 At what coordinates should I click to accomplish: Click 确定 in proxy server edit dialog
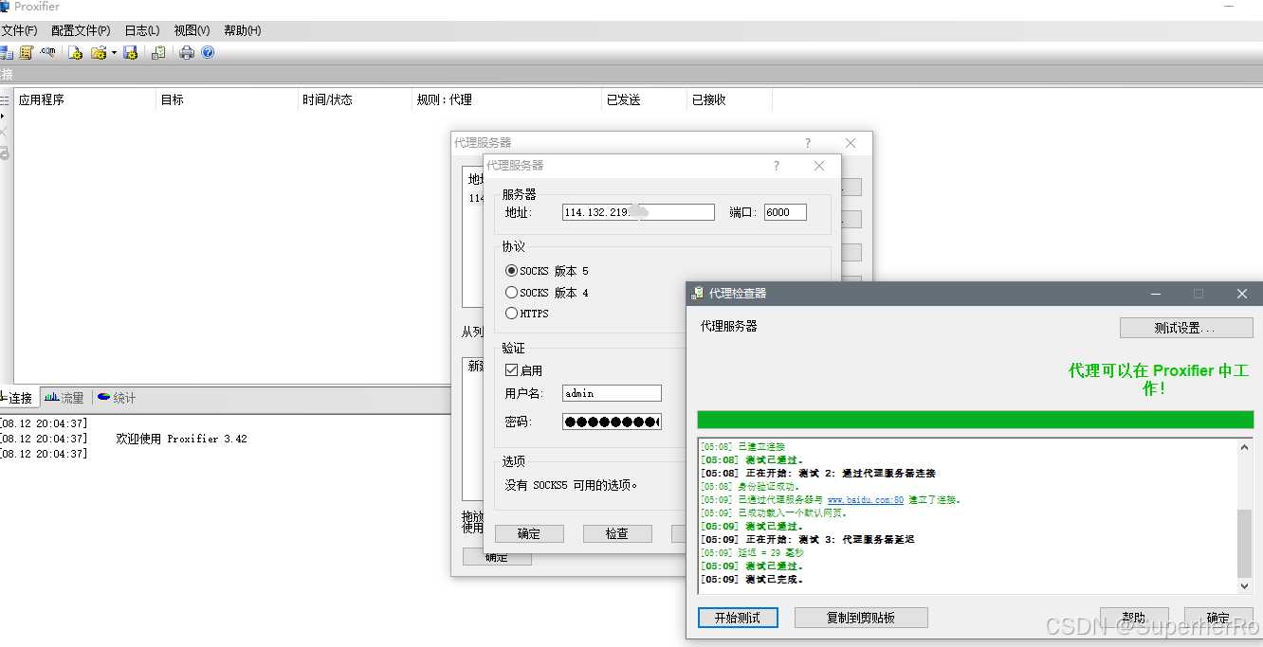coord(529,533)
